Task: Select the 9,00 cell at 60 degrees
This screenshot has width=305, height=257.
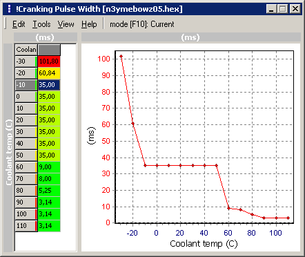Action: [x=49, y=167]
